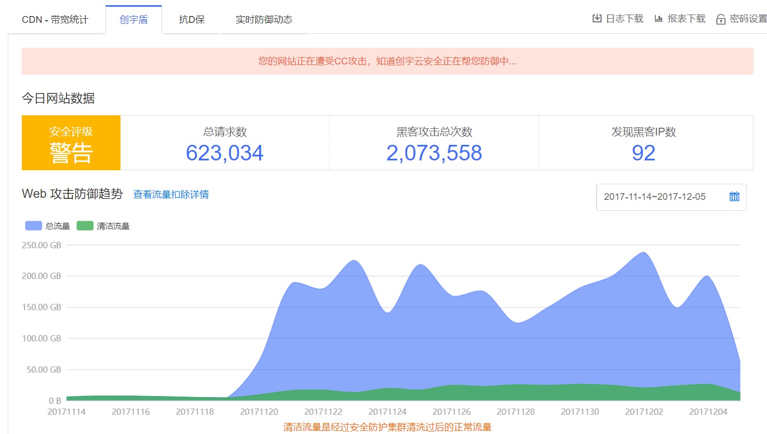View 查看流量扣除详情 link
Image resolution: width=767 pixels, height=434 pixels.
click(x=171, y=195)
